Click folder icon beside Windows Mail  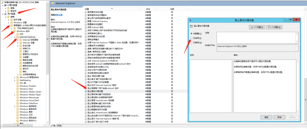click(x=17, y=89)
